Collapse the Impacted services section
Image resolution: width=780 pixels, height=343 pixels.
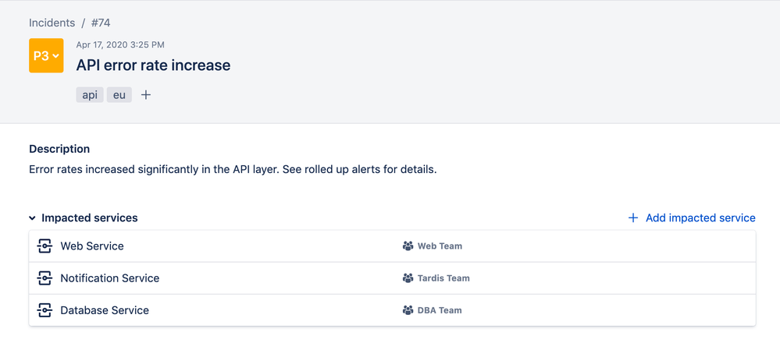[x=33, y=219]
